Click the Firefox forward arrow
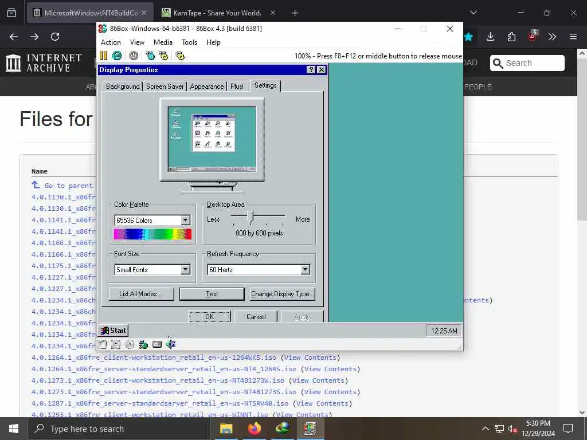This screenshot has height=440, width=587. pos(34,37)
